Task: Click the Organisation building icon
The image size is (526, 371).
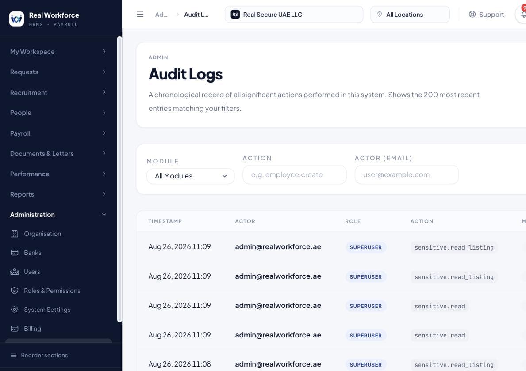Action: click(15, 234)
